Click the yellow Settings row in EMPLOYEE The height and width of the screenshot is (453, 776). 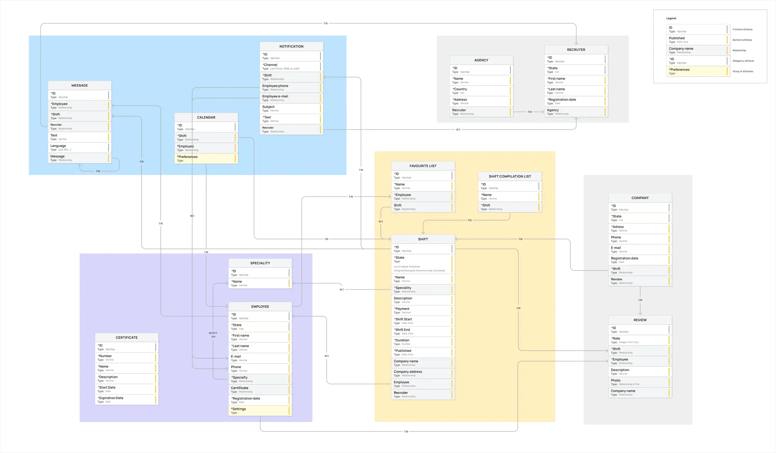click(260, 411)
